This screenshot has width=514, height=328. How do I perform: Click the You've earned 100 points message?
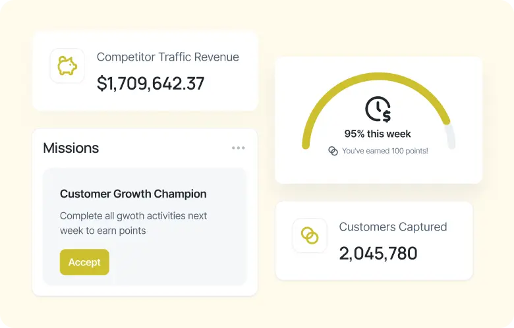[385, 151]
